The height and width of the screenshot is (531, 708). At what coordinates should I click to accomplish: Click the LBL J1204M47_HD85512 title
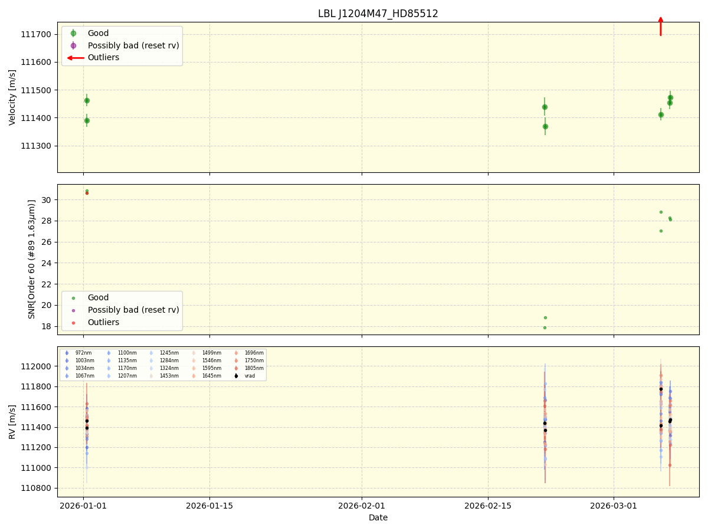tap(378, 11)
